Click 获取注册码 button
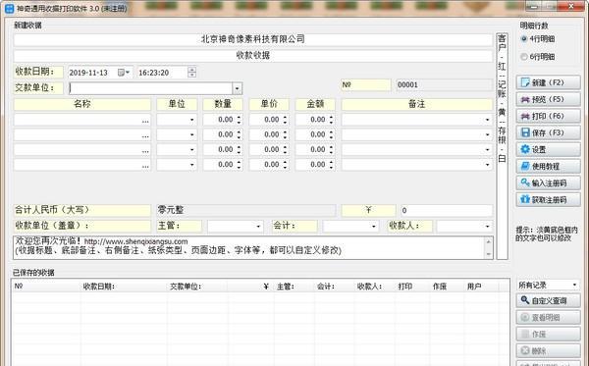This screenshot has width=589, height=366. point(548,200)
